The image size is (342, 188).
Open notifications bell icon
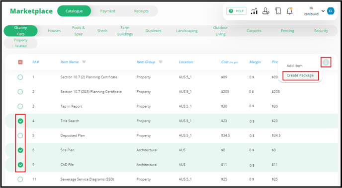tap(290, 11)
